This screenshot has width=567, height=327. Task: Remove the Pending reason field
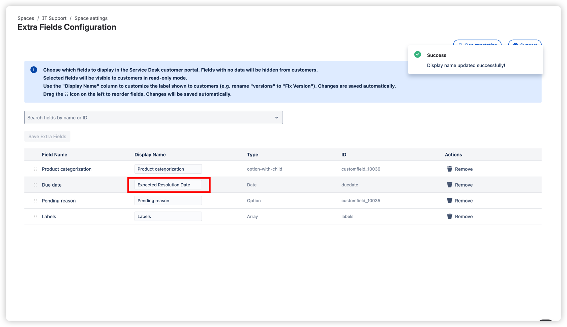pyautogui.click(x=464, y=200)
